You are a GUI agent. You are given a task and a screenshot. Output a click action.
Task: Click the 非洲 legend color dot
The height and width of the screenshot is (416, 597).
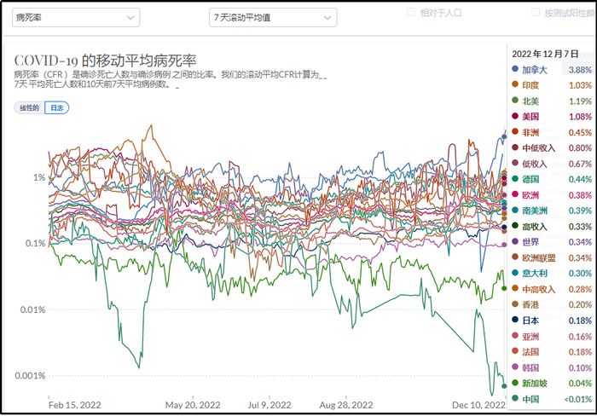515,131
